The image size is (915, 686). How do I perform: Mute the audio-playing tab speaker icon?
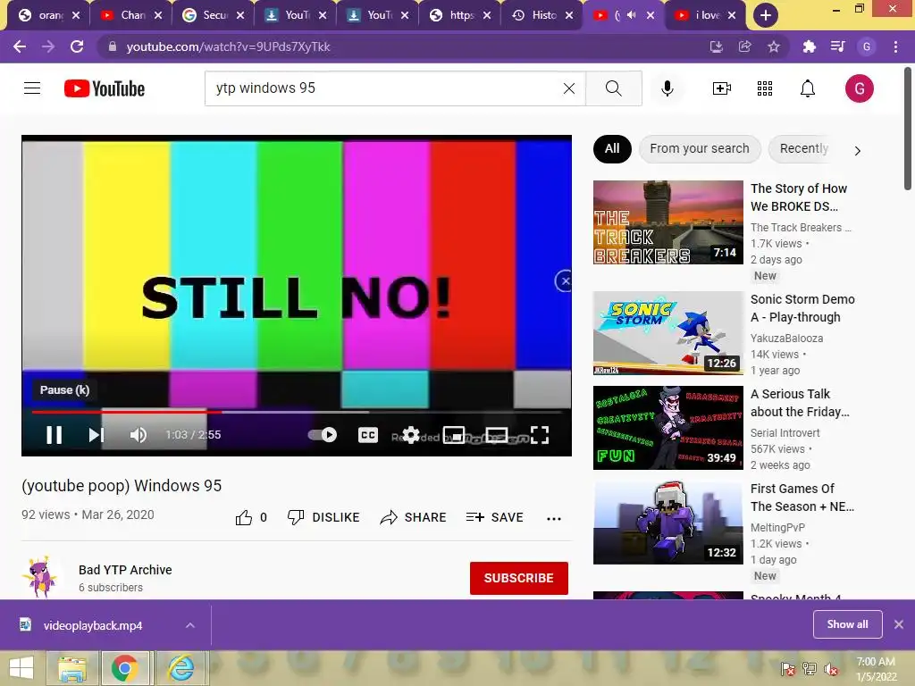pyautogui.click(x=631, y=15)
